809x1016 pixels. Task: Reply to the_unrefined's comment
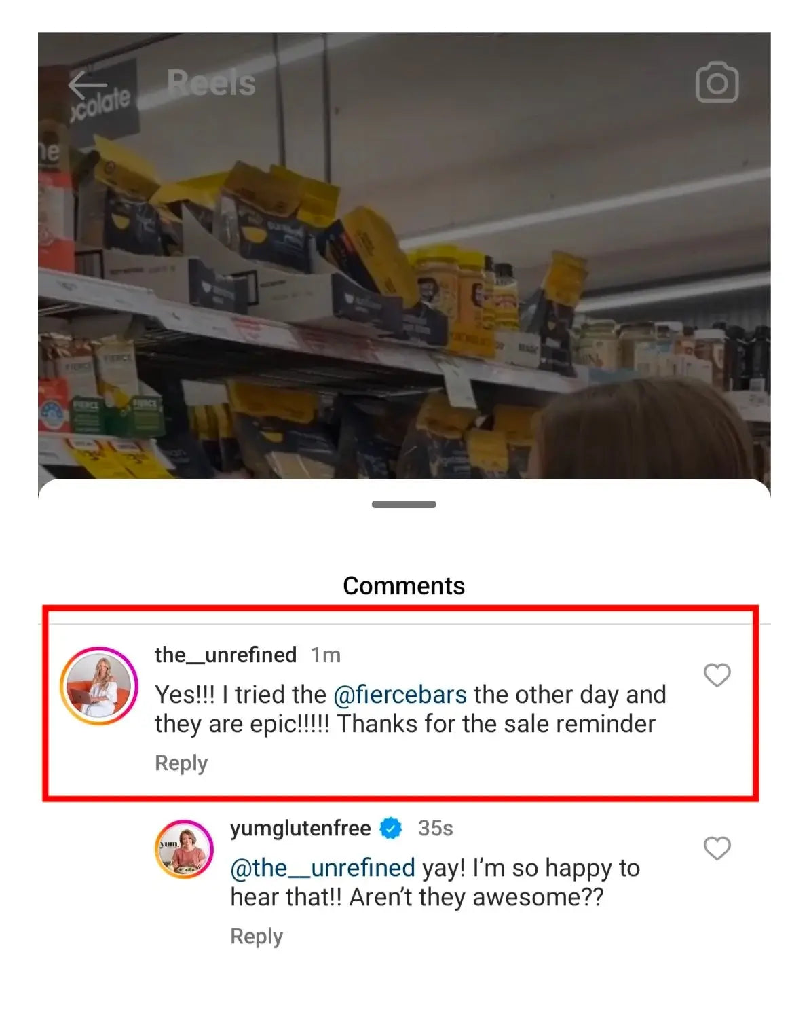[x=181, y=763]
